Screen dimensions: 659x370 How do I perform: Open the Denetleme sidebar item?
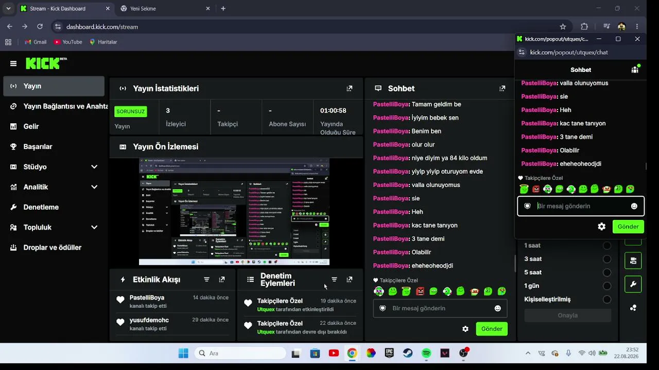point(54,207)
